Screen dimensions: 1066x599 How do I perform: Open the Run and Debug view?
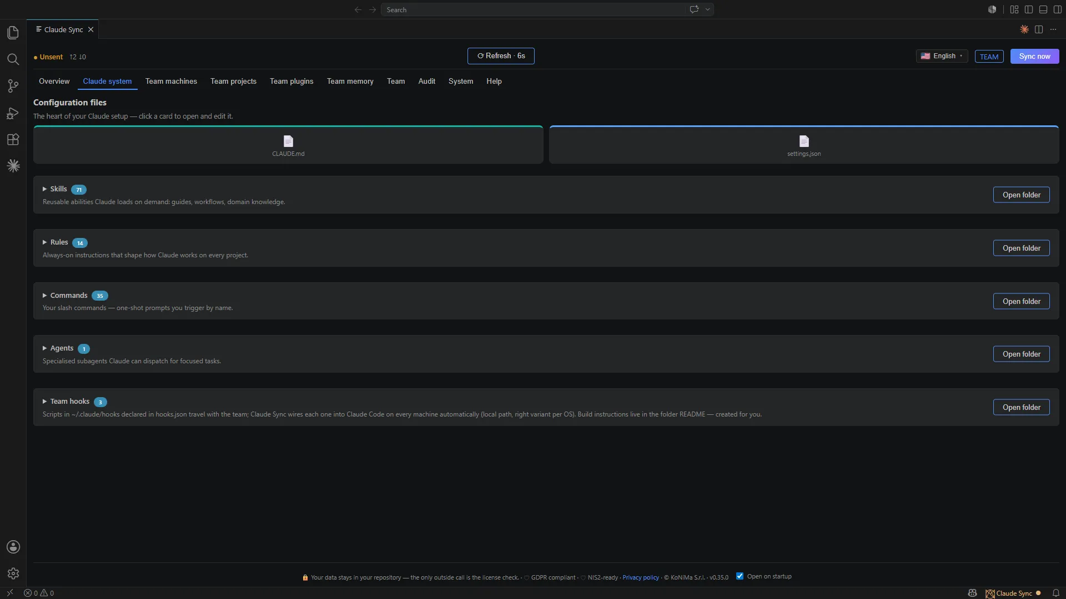pyautogui.click(x=13, y=113)
